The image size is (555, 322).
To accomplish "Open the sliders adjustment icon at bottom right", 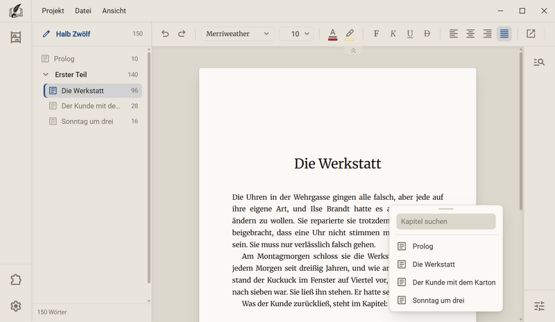I will (x=539, y=306).
